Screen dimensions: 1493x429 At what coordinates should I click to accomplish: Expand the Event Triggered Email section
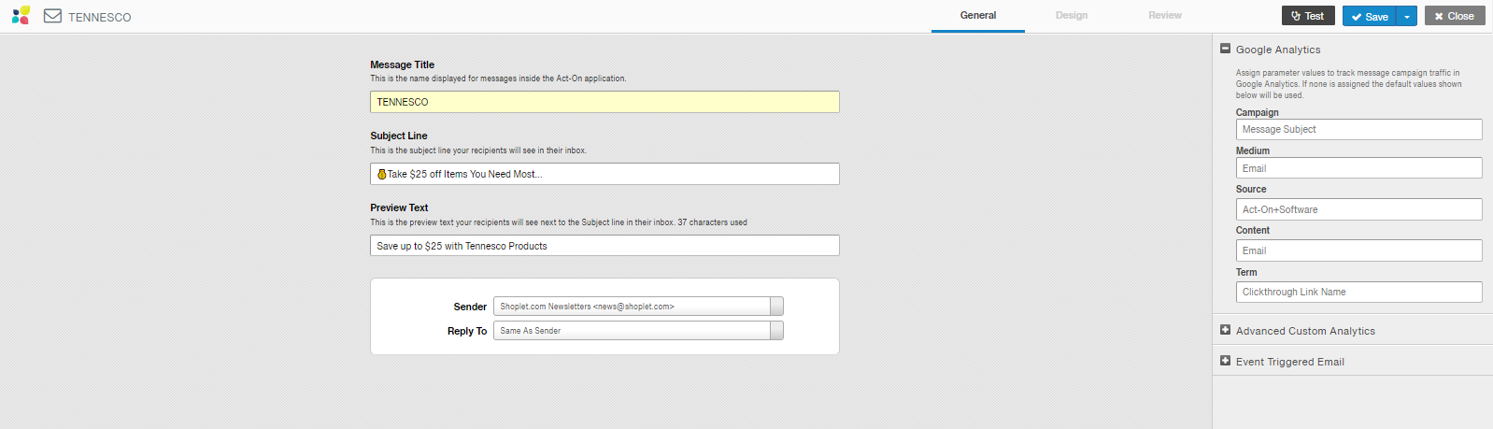click(x=1225, y=361)
